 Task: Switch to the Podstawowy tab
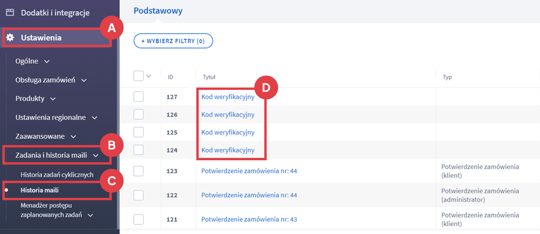point(158,11)
